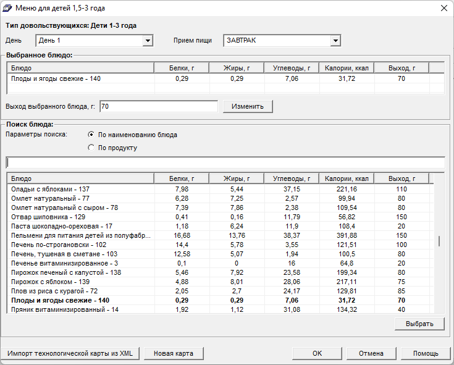Click 'Белки, г' header in search results
The height and width of the screenshot is (365, 454).
[x=181, y=178]
